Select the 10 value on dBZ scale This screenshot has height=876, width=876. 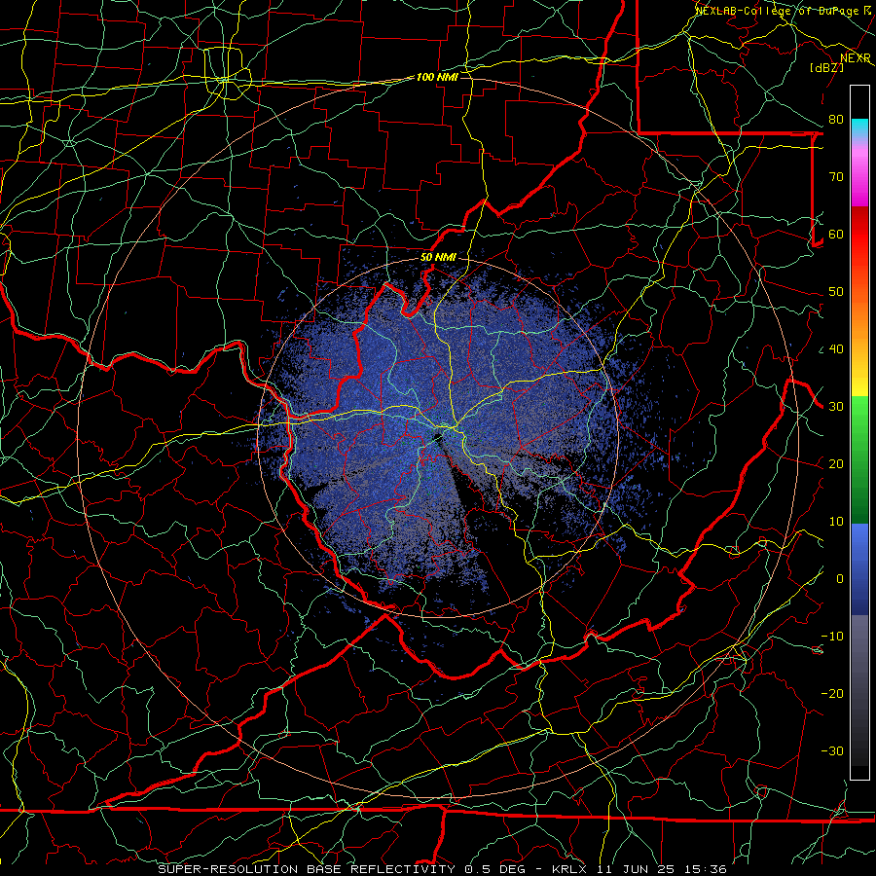point(836,522)
